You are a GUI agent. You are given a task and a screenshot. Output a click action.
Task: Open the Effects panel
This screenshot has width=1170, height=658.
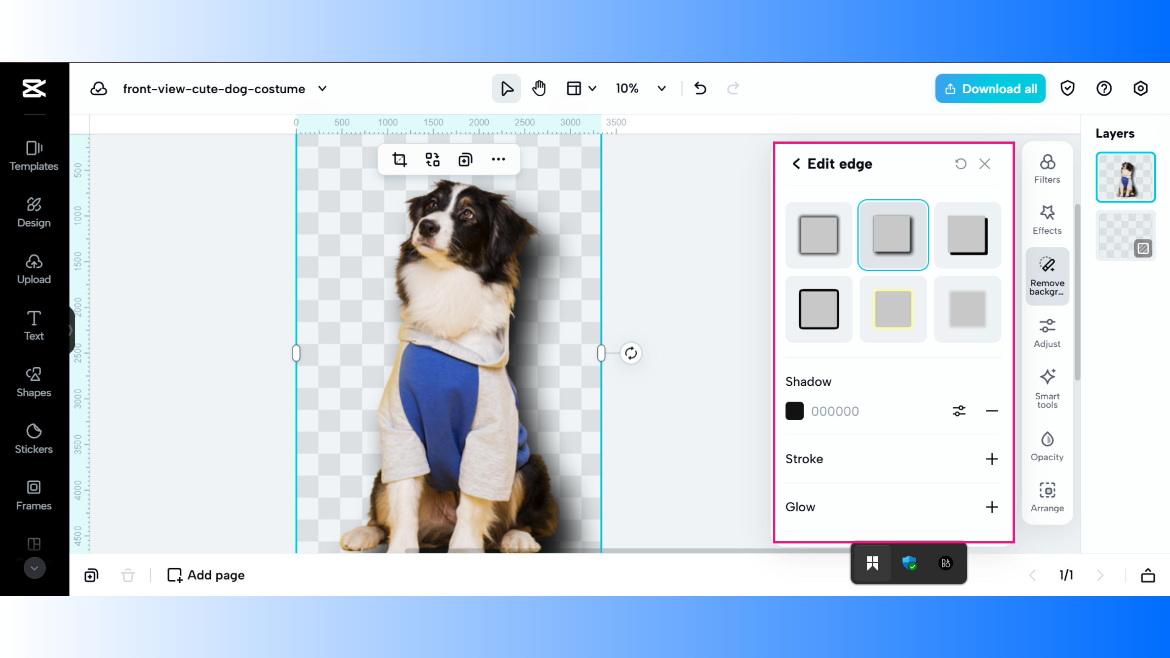click(1047, 219)
